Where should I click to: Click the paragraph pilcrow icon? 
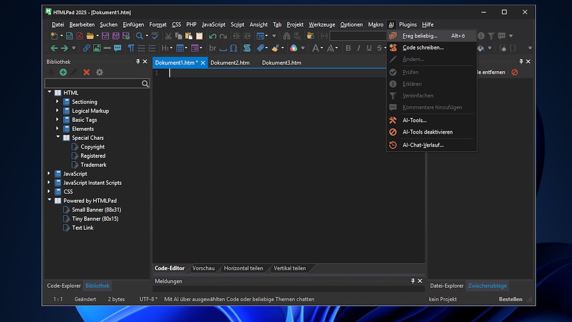point(131,48)
